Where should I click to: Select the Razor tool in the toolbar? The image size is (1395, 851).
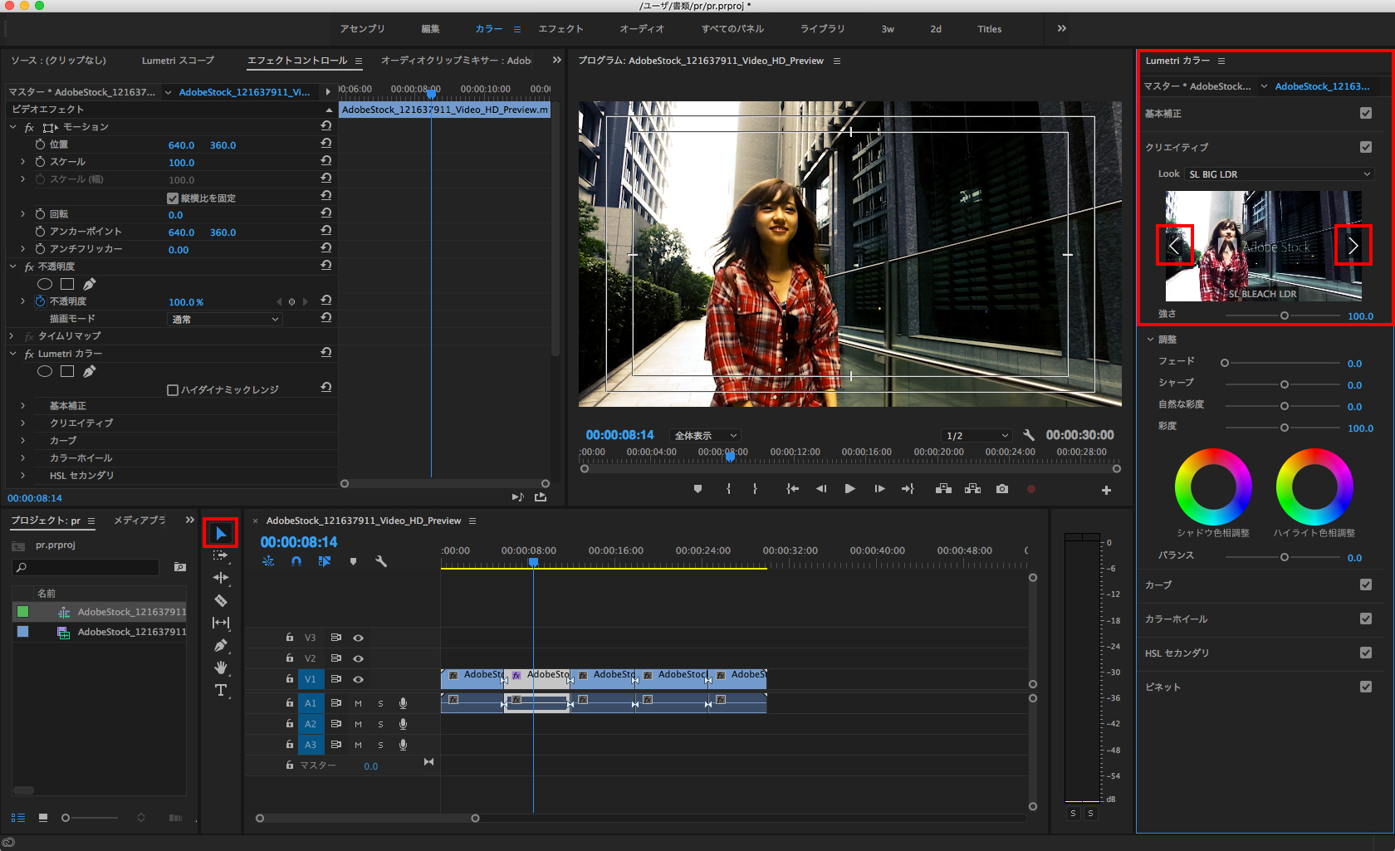220,600
